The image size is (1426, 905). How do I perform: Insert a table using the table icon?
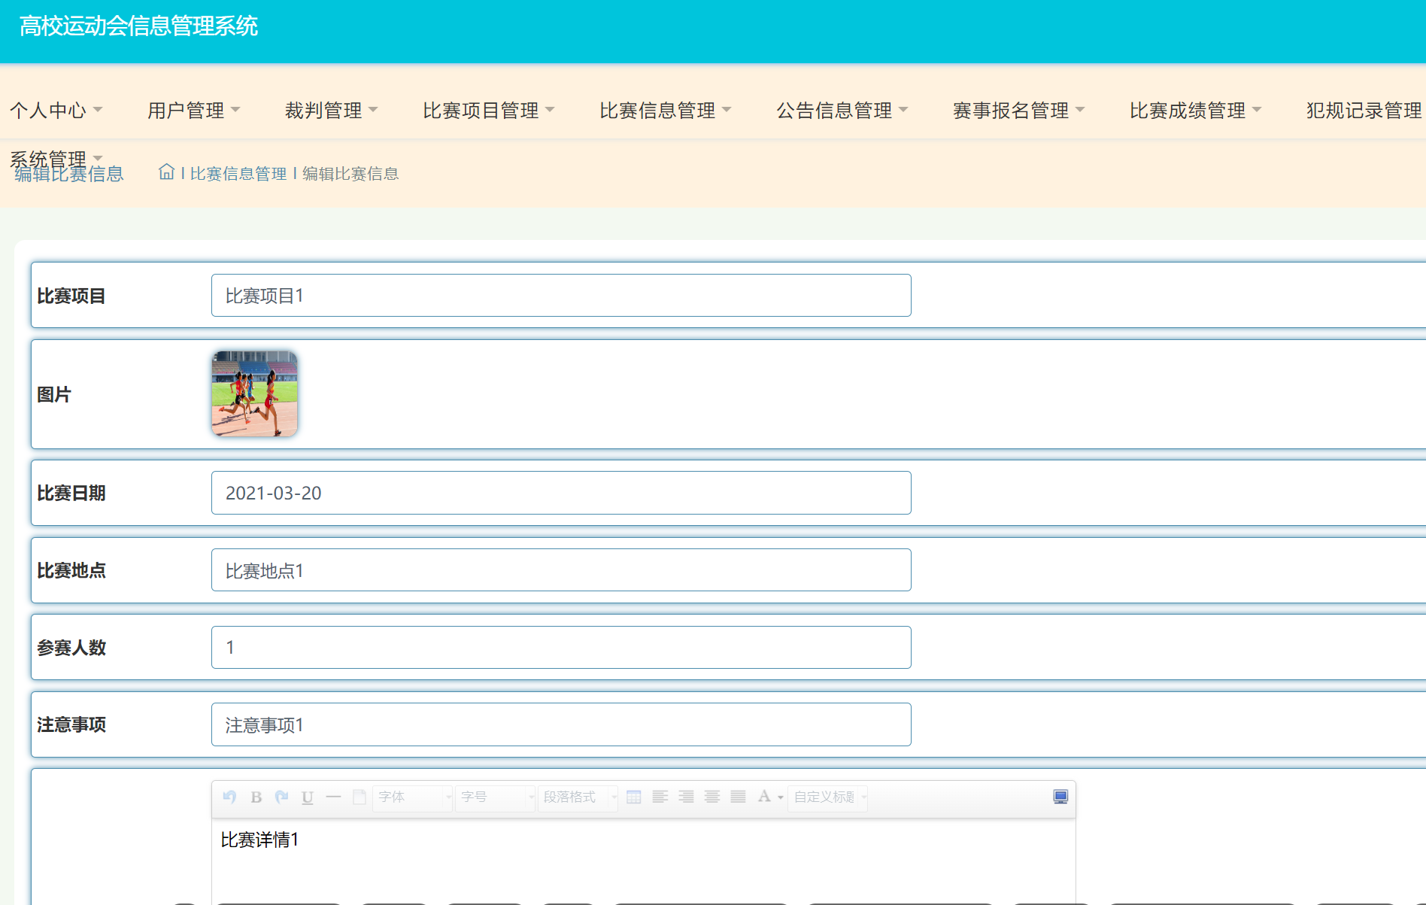634,797
